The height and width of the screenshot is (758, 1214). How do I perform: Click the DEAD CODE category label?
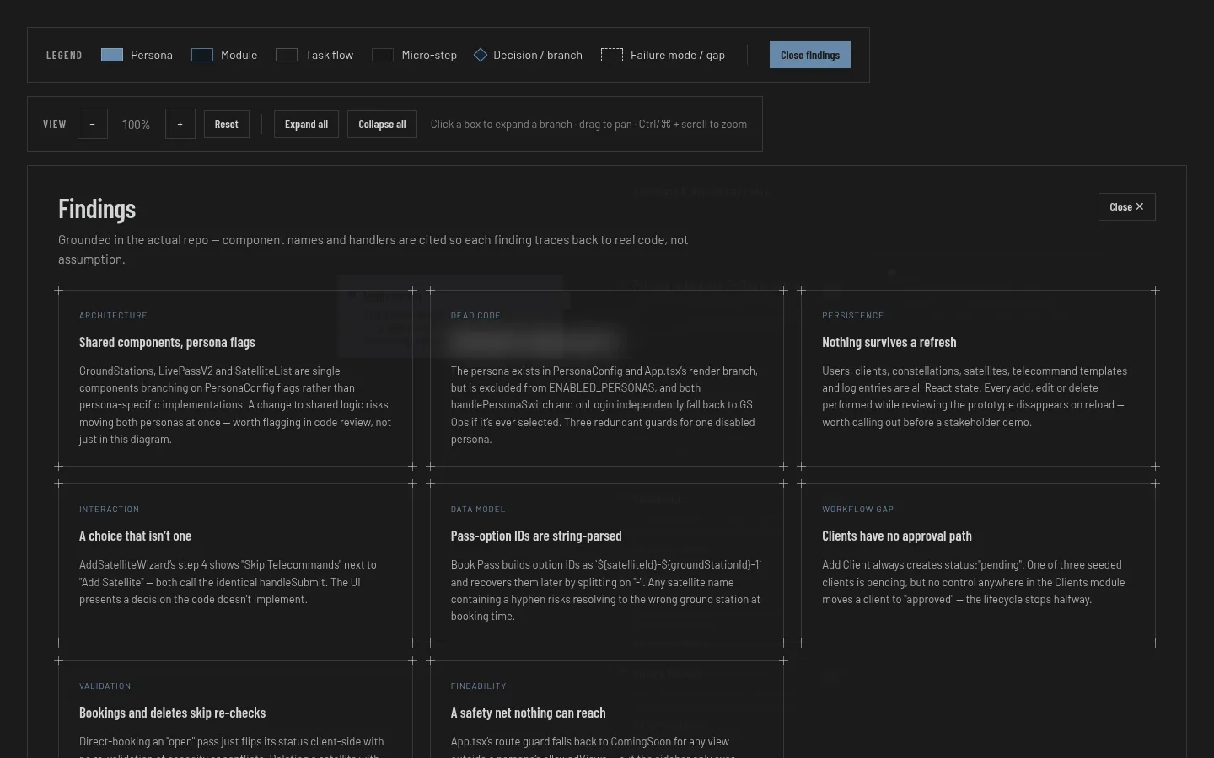click(475, 316)
